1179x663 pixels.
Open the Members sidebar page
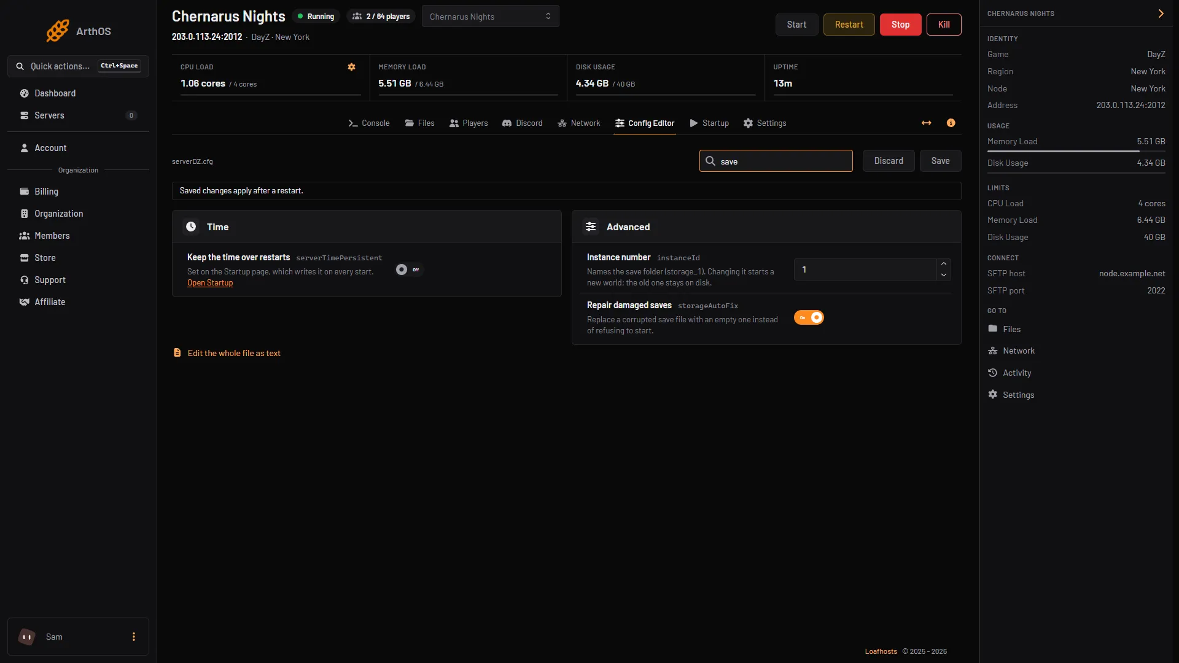click(78, 236)
